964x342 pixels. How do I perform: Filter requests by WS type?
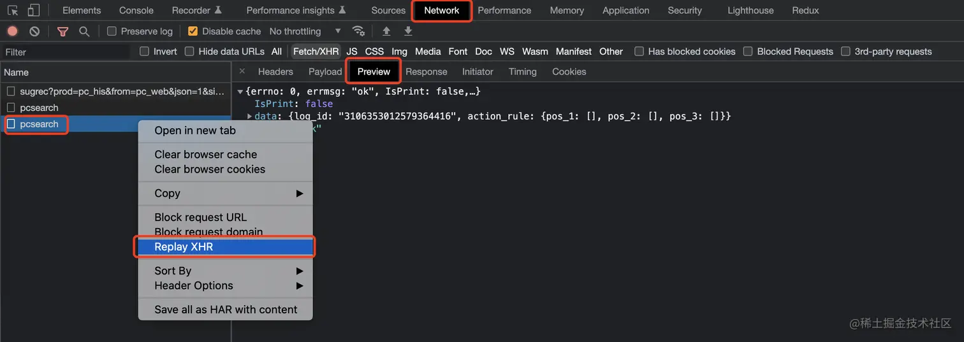coord(507,52)
